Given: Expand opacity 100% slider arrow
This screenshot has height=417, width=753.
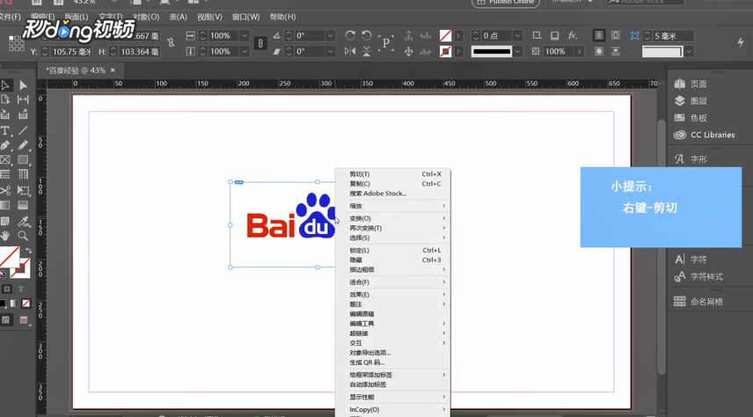Looking at the screenshot, I should click(x=580, y=51).
